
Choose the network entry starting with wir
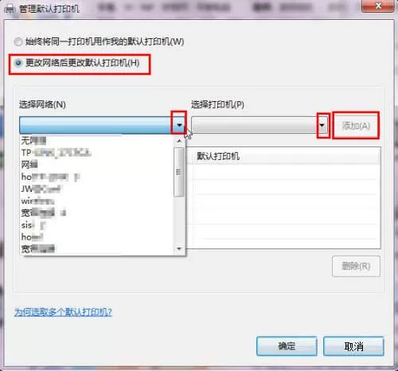[97, 201]
